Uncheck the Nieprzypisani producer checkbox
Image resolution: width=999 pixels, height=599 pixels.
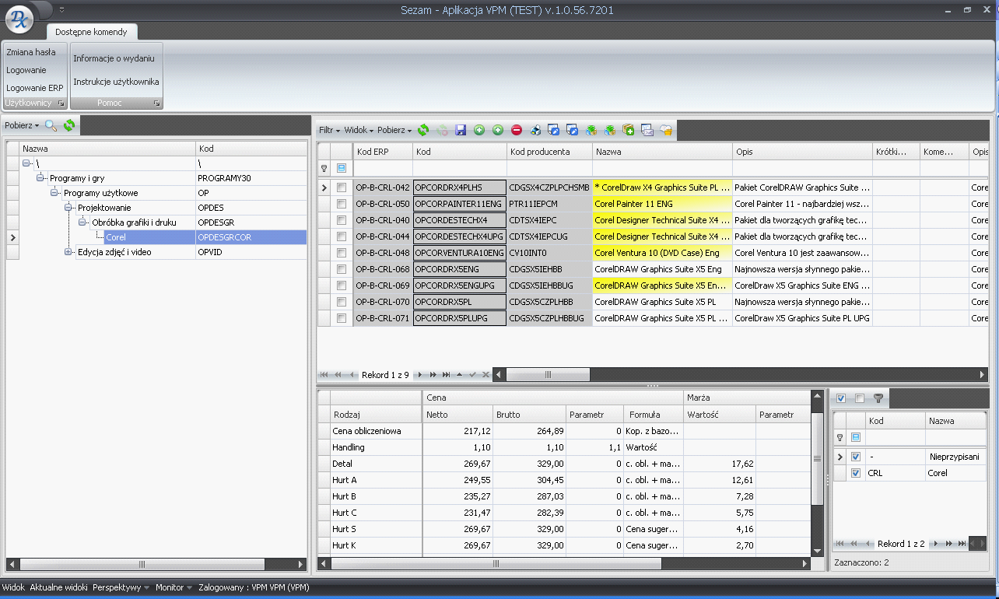856,457
